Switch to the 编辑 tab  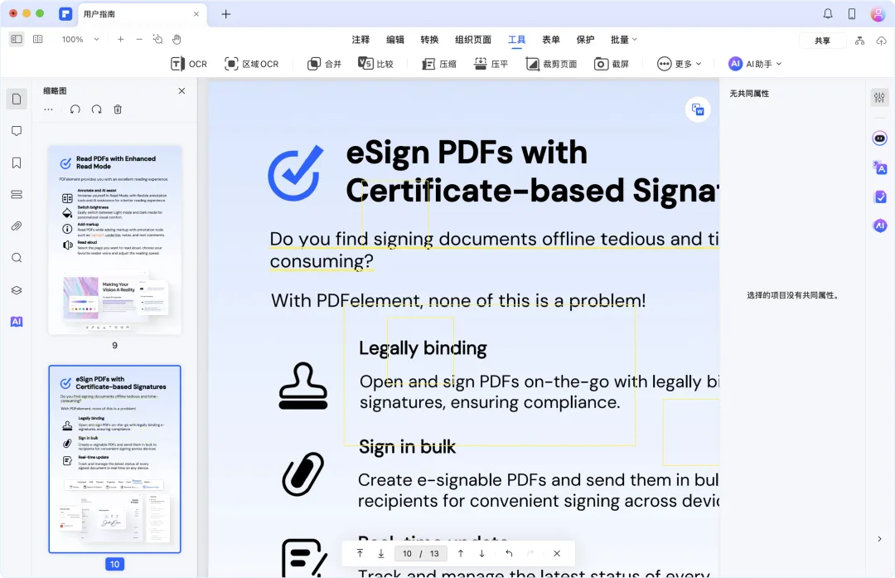395,40
